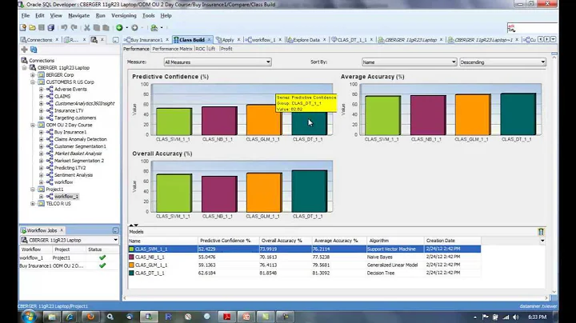Viewport: 576px width, 323px height.
Task: Click the green checkmark status for workflow_1 job
Action: click(102, 257)
